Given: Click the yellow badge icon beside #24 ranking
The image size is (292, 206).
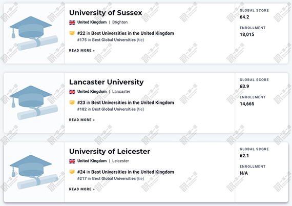Looking at the screenshot, I should coord(72,172).
